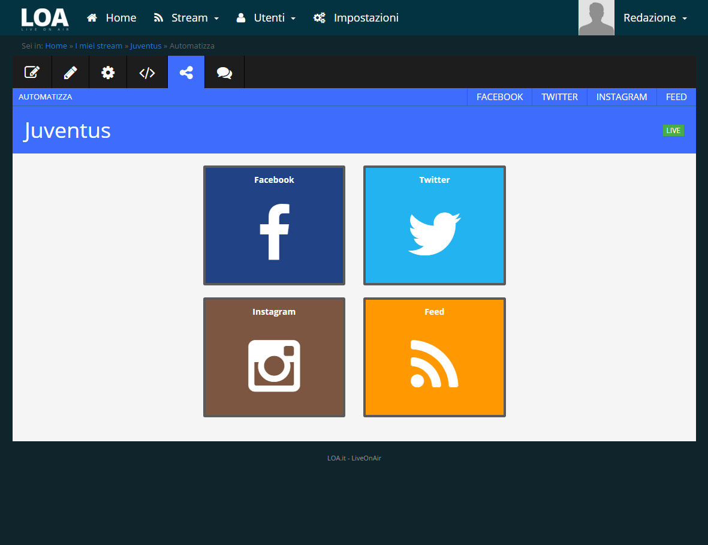Click the Facebook tile title text
The image size is (708, 545).
click(x=274, y=180)
